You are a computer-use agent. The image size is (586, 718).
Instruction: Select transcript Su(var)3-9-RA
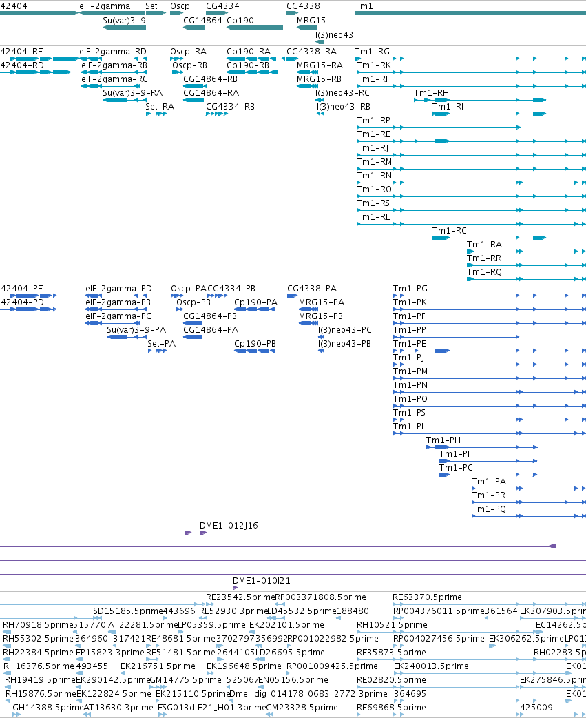[133, 92]
